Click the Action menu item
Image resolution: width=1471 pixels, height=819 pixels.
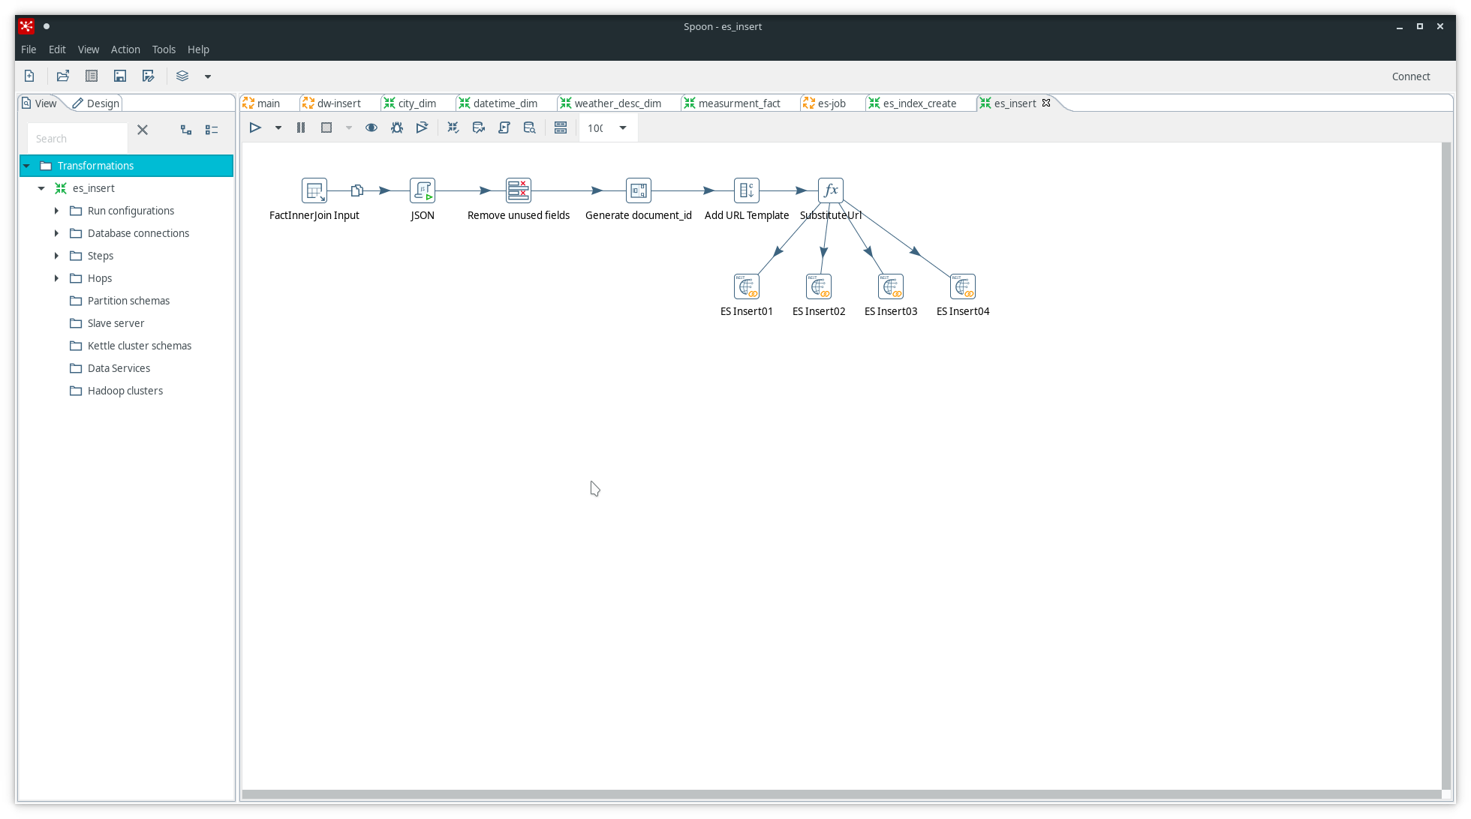(x=125, y=49)
